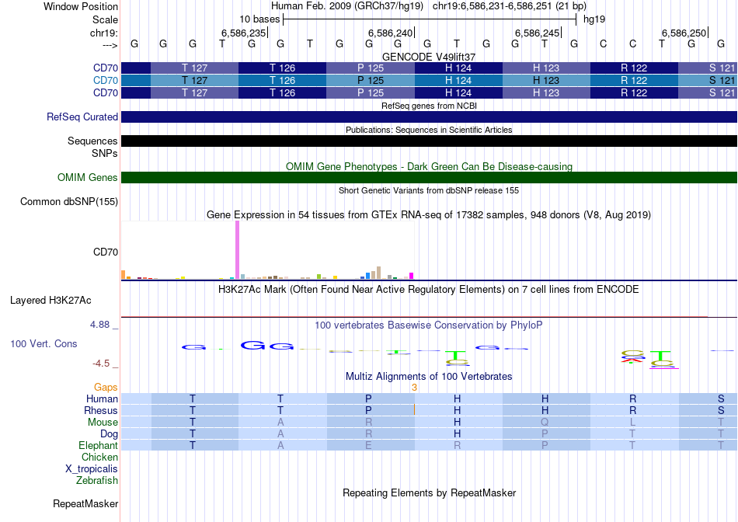738x522 pixels.
Task: Open the H3K27Ac Mark track title
Action: [x=428, y=289]
